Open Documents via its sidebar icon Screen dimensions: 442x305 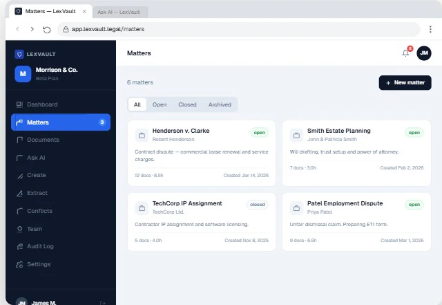(19, 140)
